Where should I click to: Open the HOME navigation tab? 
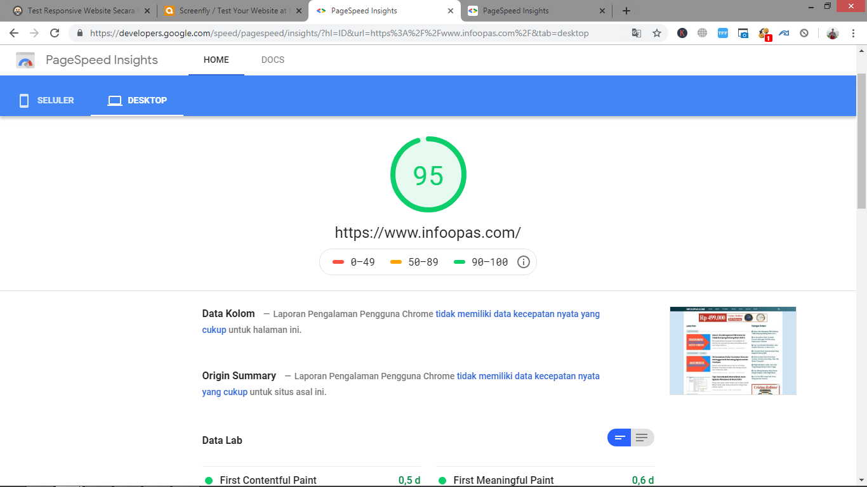click(216, 60)
